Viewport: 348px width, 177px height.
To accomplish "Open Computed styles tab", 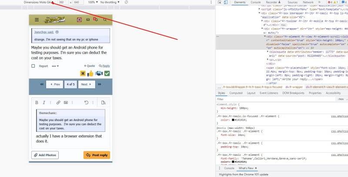I will (236, 93).
